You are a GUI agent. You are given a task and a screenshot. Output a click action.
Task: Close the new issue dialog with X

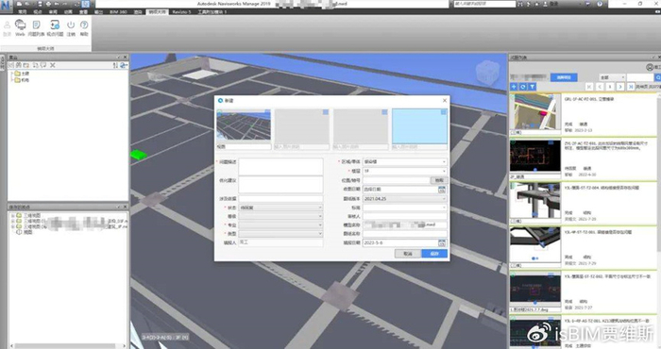click(x=445, y=101)
